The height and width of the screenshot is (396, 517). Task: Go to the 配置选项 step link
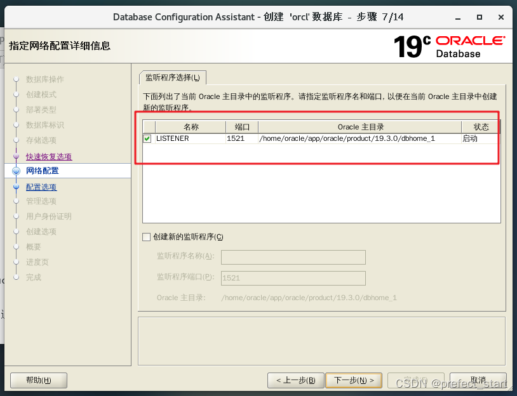pos(41,187)
